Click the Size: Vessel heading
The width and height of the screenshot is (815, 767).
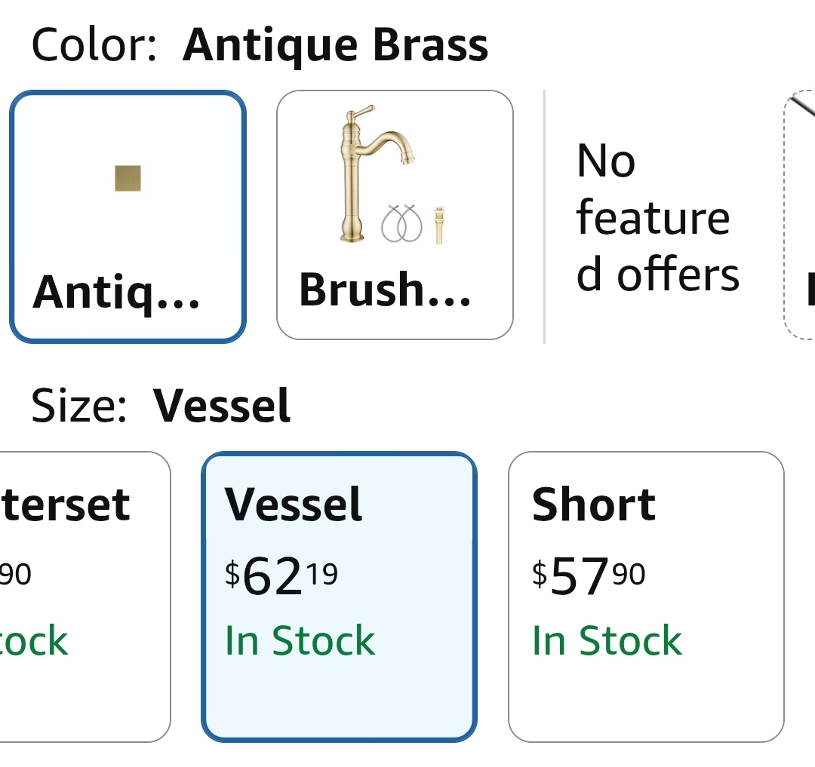pos(161,406)
